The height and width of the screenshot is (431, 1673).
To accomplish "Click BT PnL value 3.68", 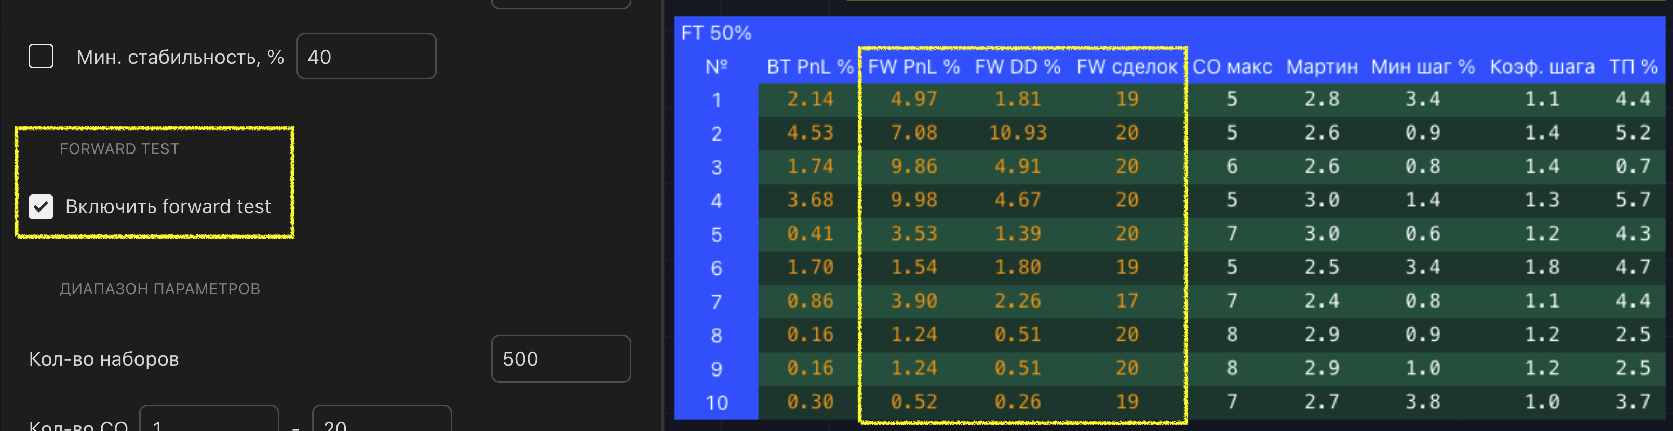I will pos(810,200).
